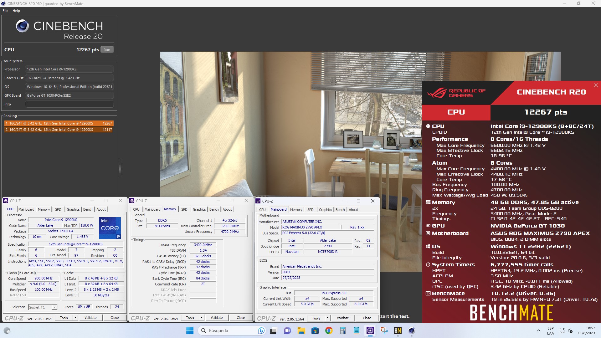Screen dimensions: 601x338
Task: Click the muted volume tray icon
Action: tap(570, 330)
